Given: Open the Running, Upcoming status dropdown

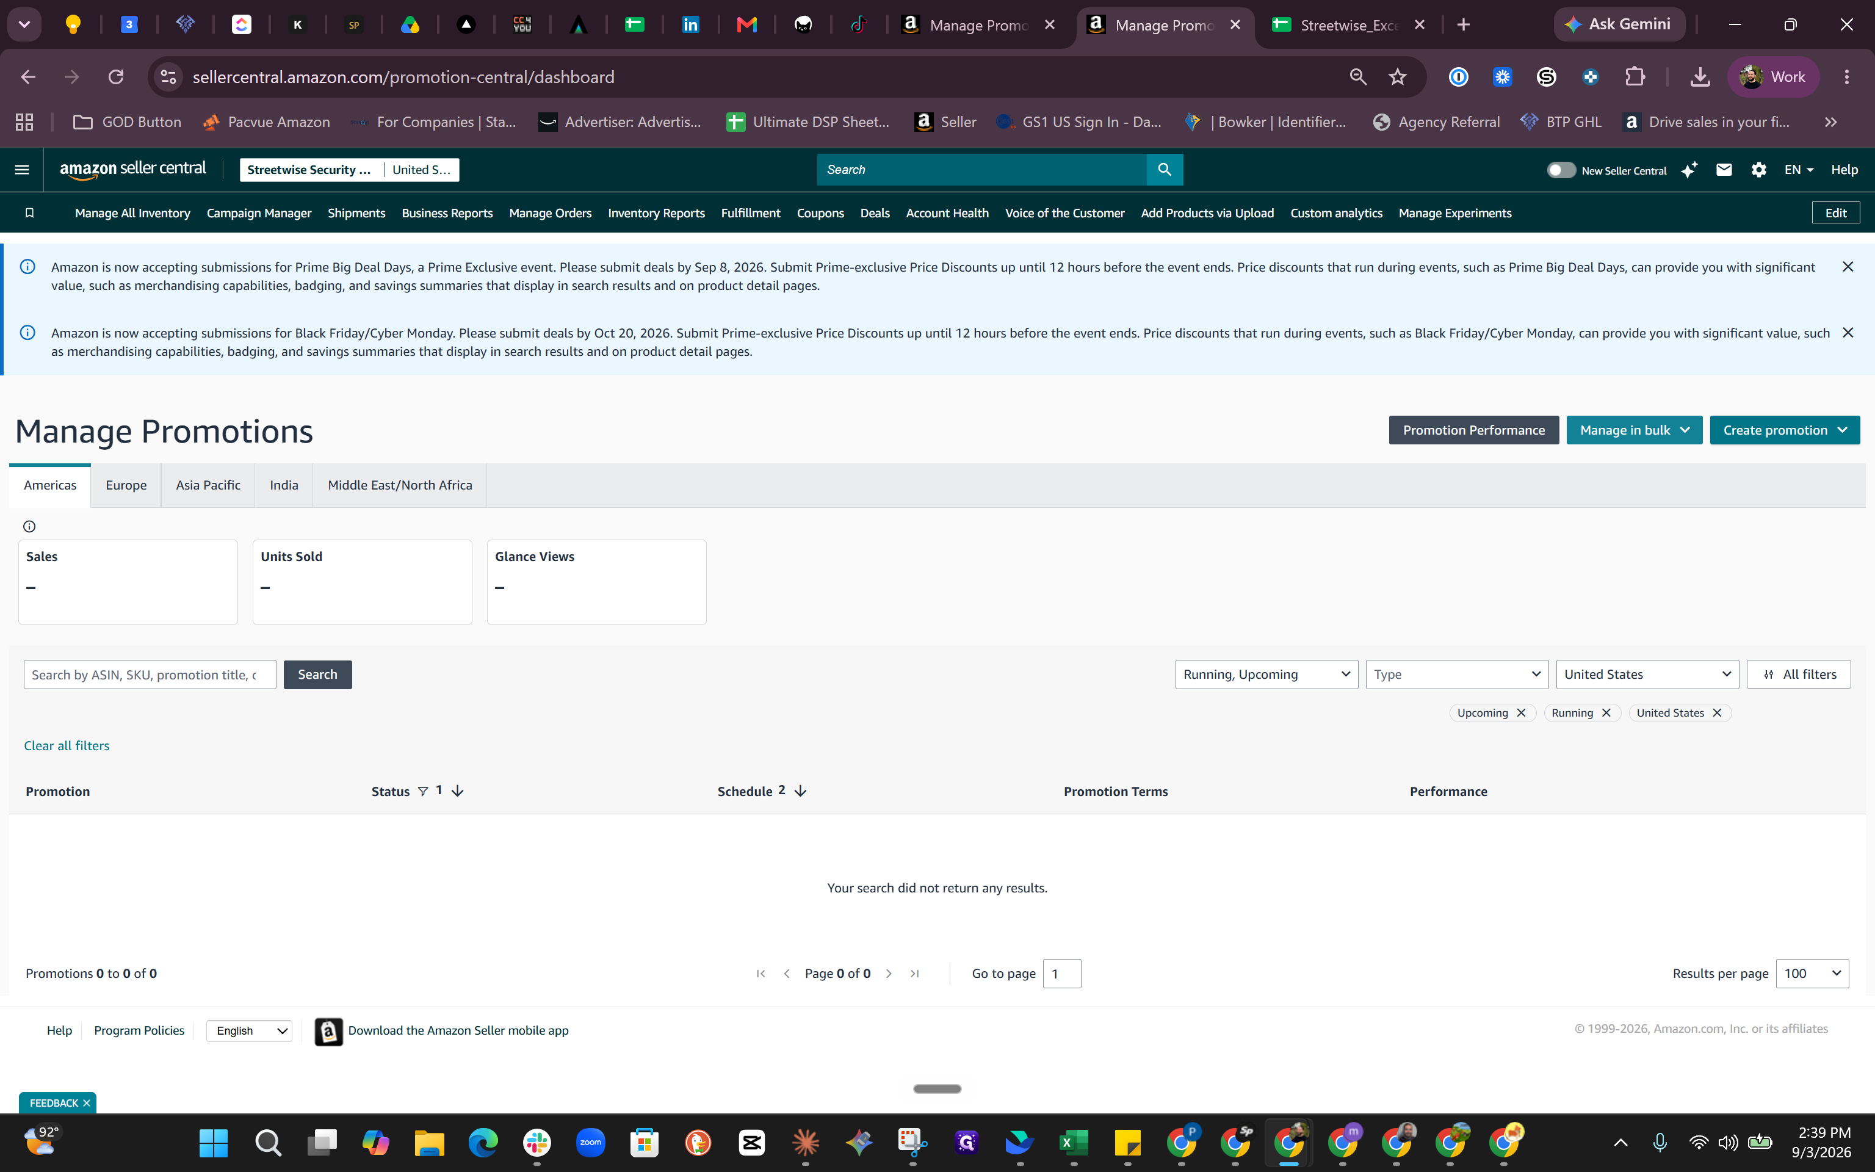Looking at the screenshot, I should pos(1266,675).
